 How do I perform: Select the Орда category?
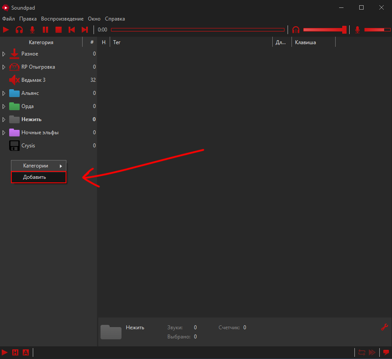pos(49,106)
